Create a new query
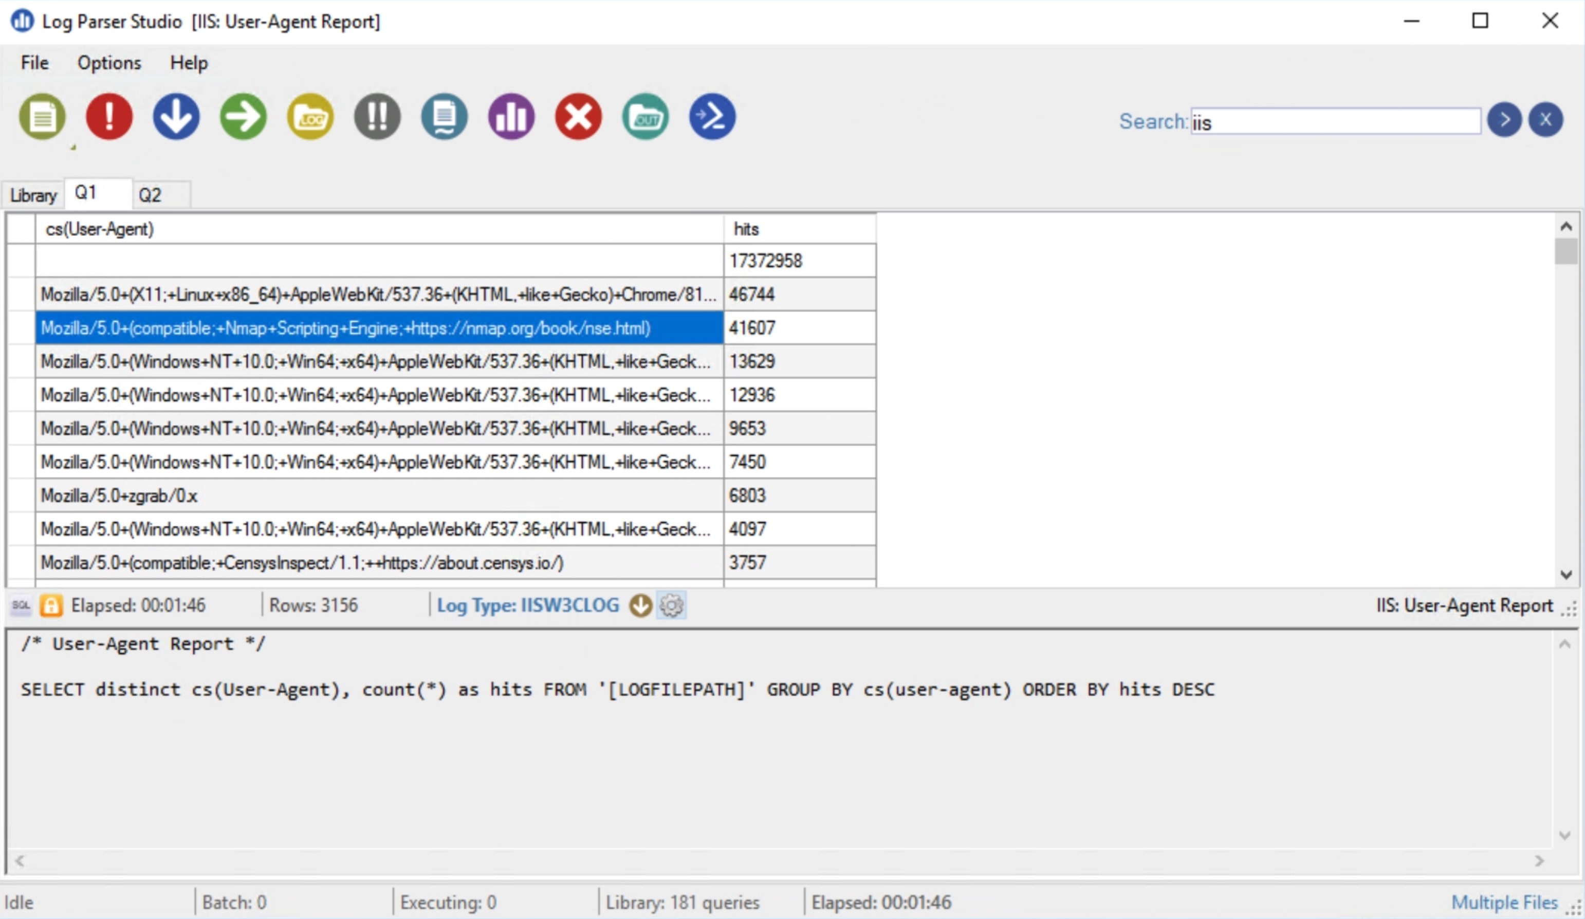The image size is (1585, 919). click(42, 116)
